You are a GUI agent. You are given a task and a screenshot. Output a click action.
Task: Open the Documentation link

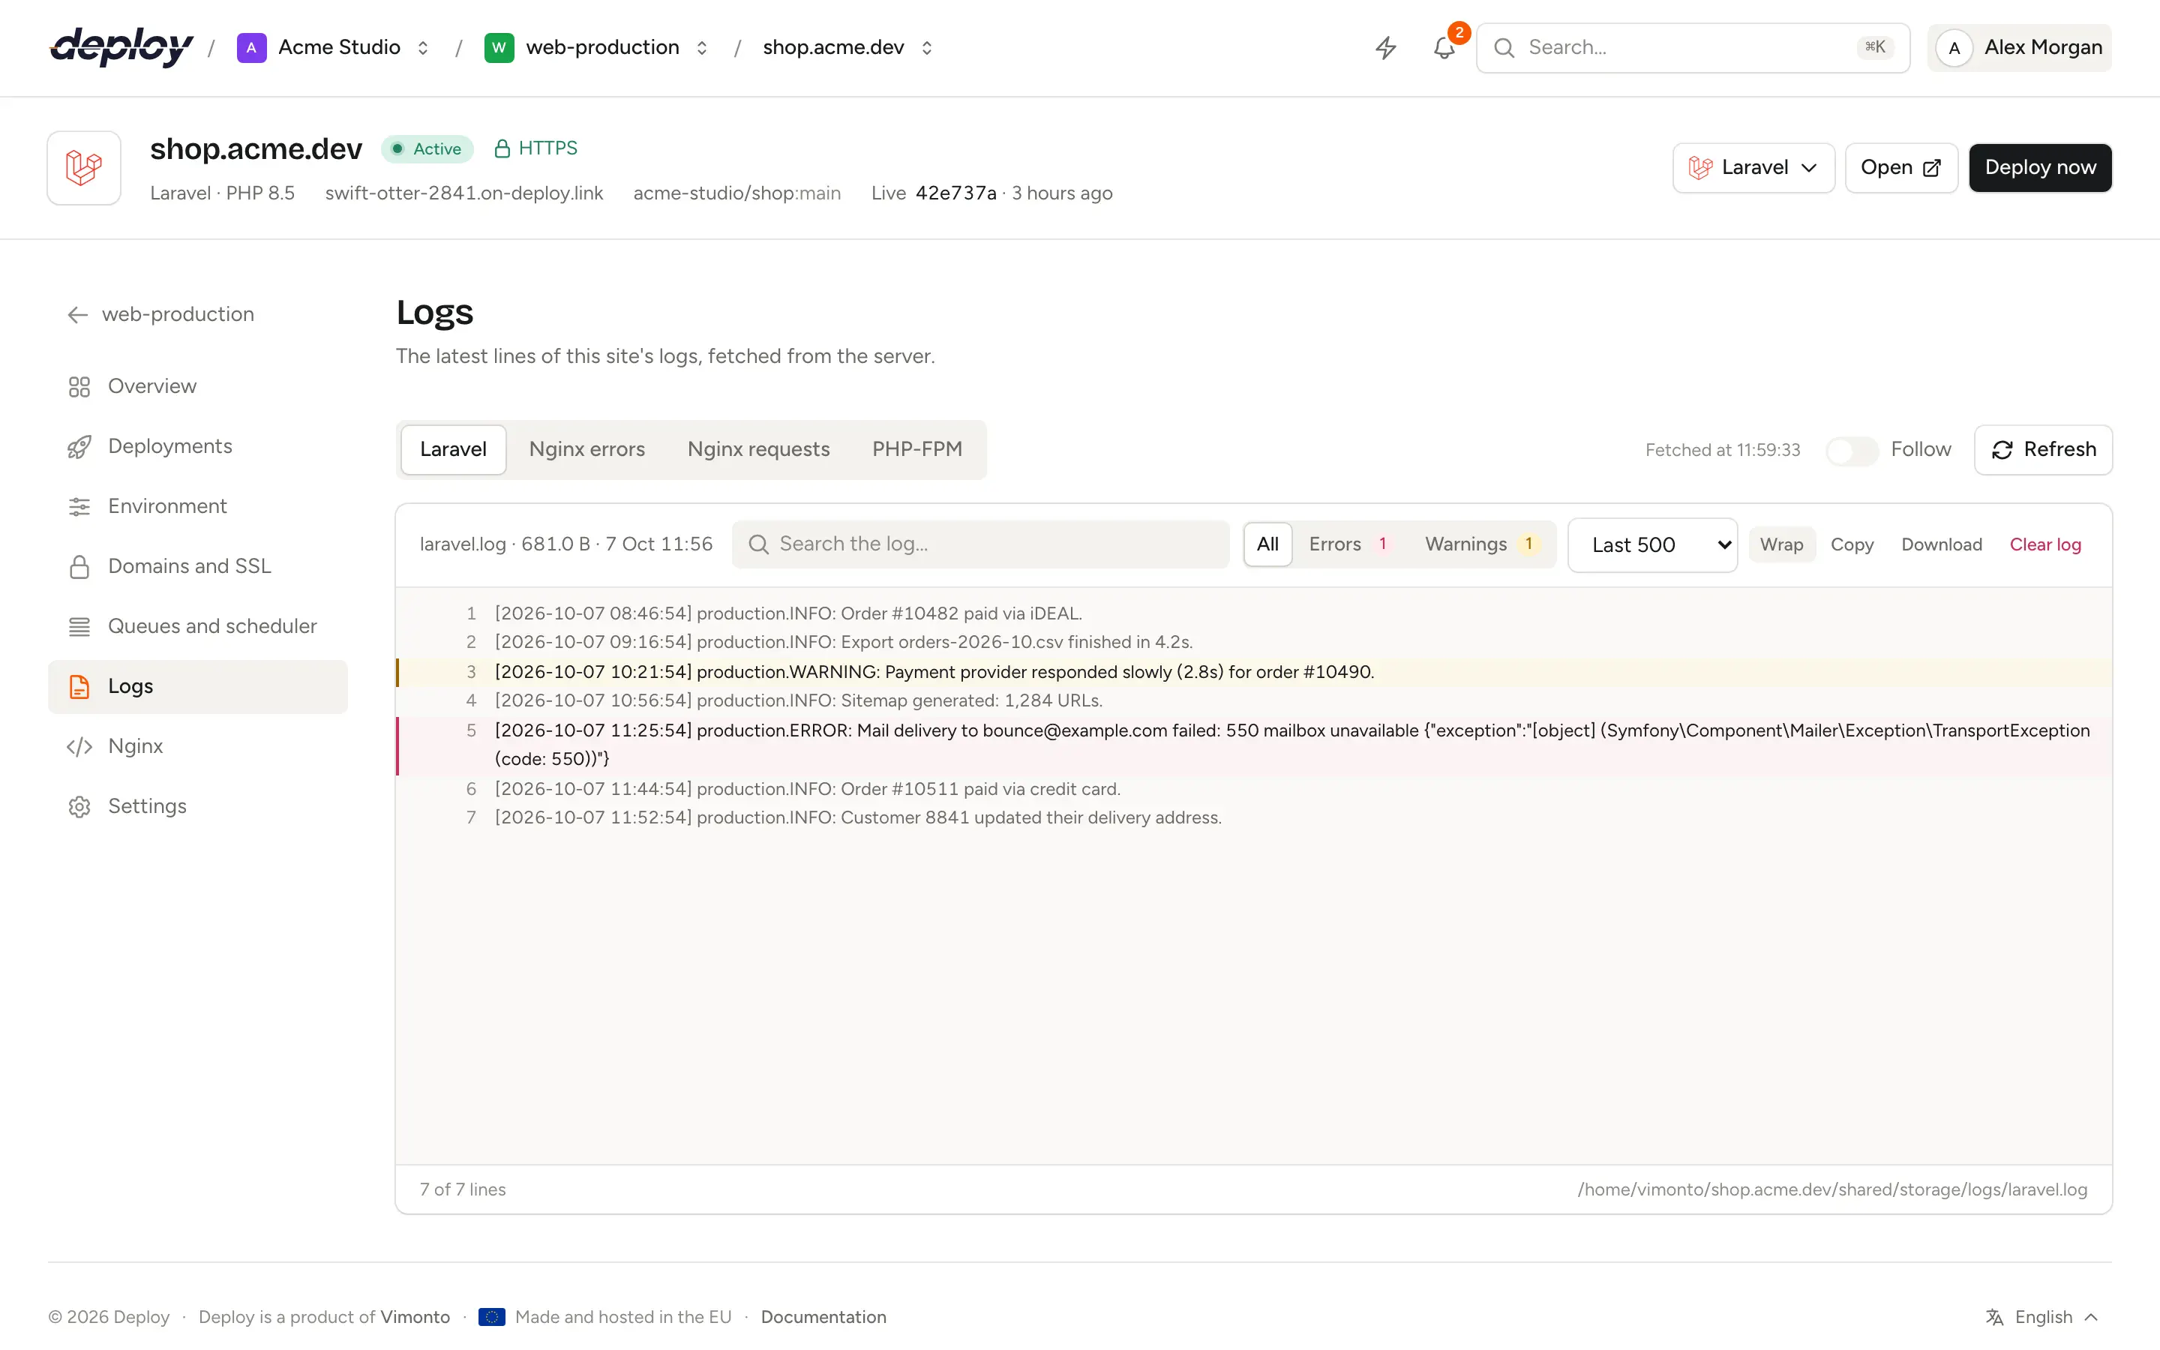point(823,1317)
